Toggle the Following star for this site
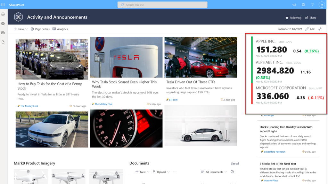 [293, 18]
